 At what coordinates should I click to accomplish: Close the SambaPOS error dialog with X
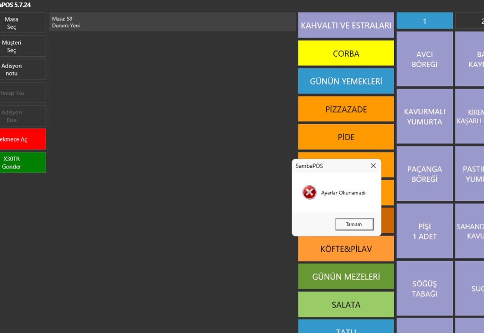pyautogui.click(x=373, y=166)
